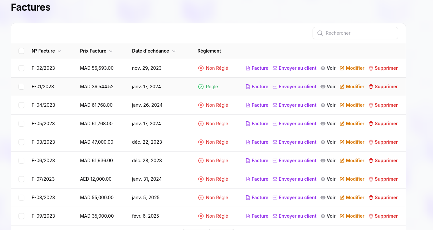Click the envelope icon in the F-01/2023 row
The image size is (433, 230).
click(275, 87)
